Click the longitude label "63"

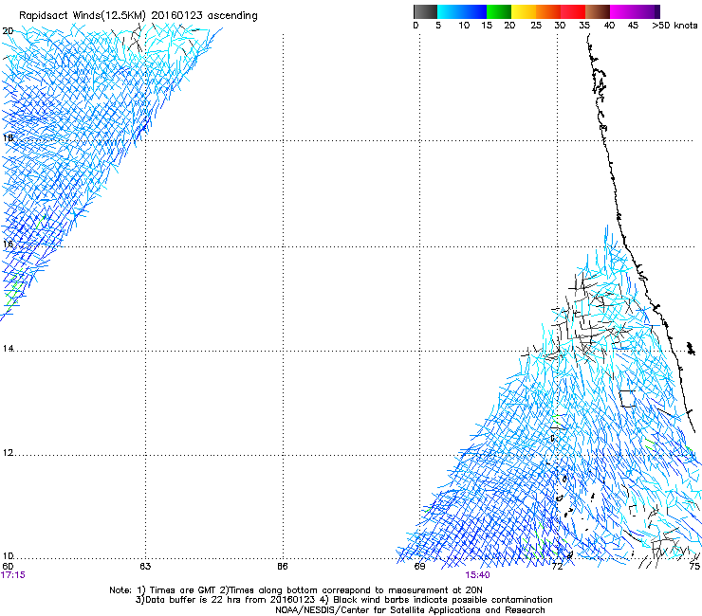[145, 567]
